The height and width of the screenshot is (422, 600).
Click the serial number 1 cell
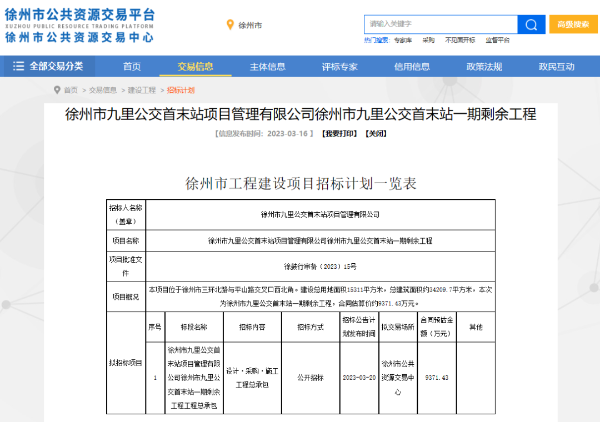[x=155, y=378]
